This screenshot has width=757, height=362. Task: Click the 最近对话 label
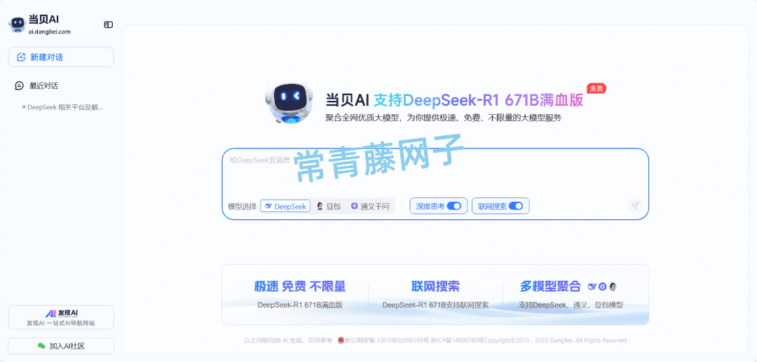pyautogui.click(x=44, y=86)
